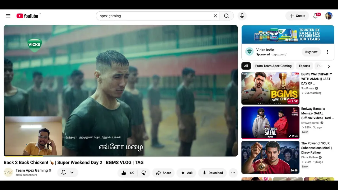The width and height of the screenshot is (338, 190).
Task: Click the magnifier search button
Action: (x=227, y=16)
